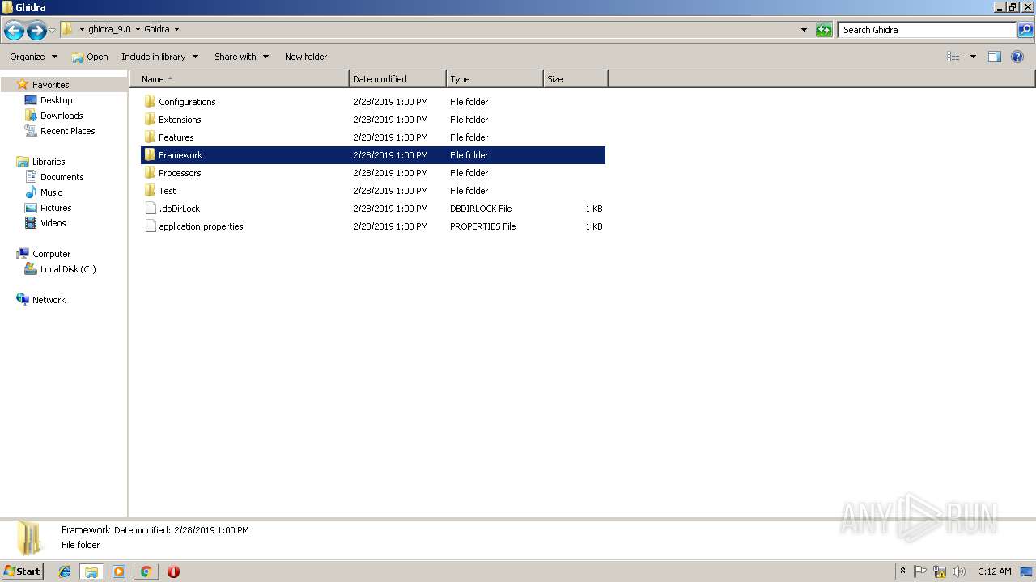Viewport: 1036px width, 582px height.
Task: Open Explorer help icon
Action: [1018, 57]
